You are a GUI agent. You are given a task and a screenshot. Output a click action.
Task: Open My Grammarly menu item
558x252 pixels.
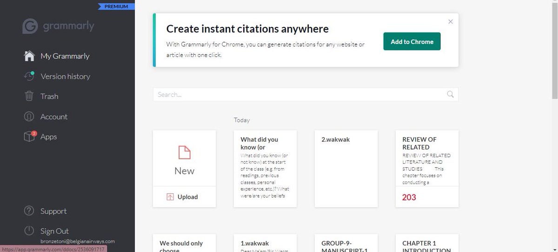(65, 56)
